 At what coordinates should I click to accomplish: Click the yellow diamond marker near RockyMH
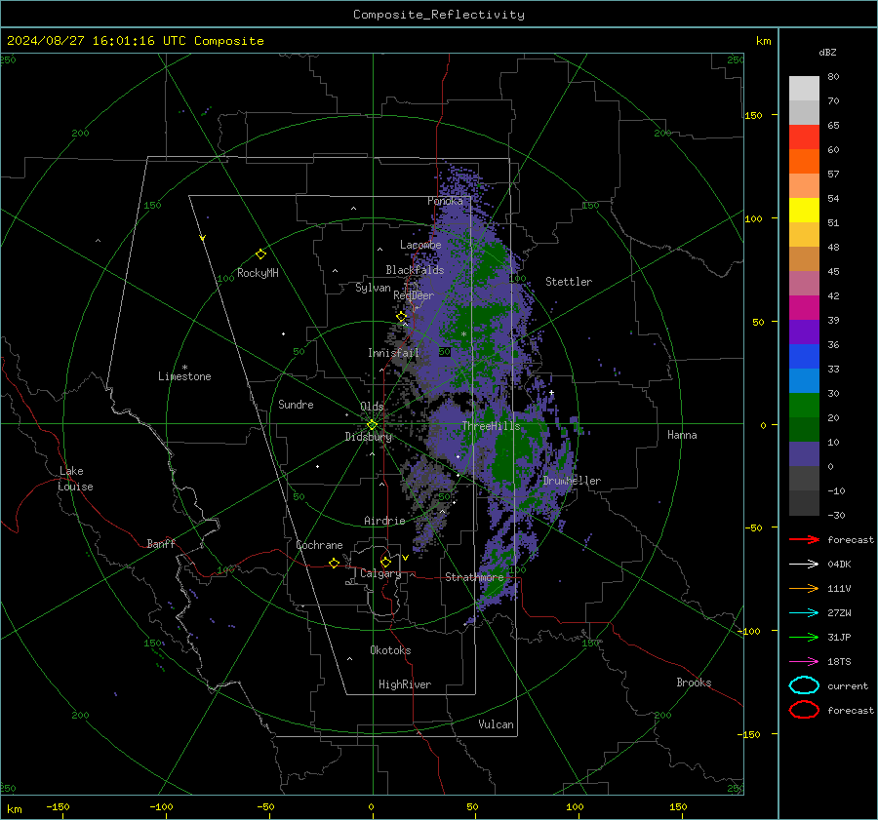260,254
